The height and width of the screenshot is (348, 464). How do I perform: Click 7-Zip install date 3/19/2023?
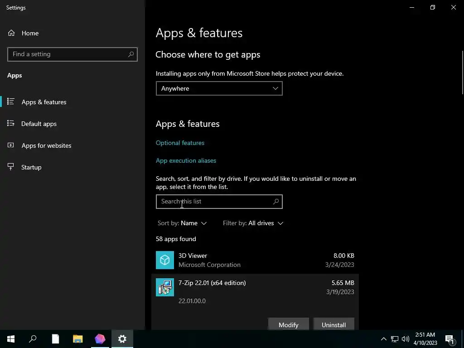(x=340, y=292)
